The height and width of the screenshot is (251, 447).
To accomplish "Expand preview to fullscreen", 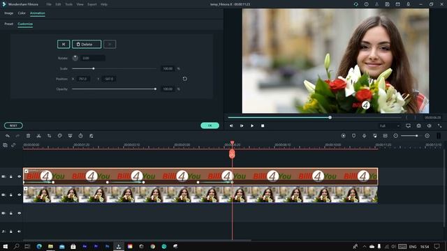I will (439, 125).
